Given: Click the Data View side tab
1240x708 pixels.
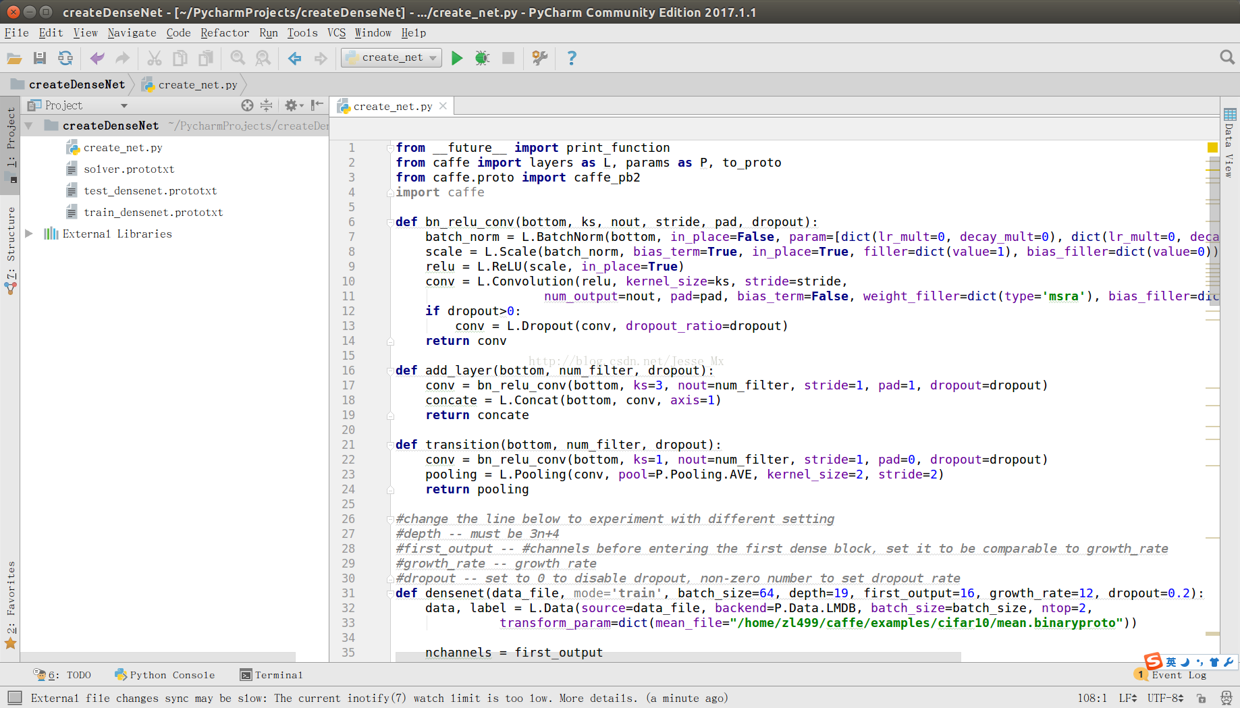Looking at the screenshot, I should (x=1229, y=143).
